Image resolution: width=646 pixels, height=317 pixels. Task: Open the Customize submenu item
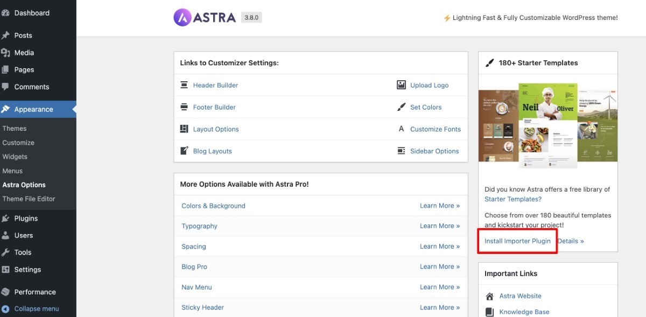coord(18,143)
